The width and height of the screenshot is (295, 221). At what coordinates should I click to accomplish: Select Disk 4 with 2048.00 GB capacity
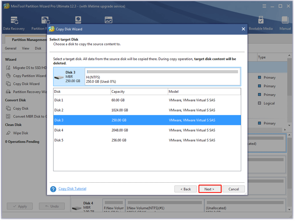147,130
